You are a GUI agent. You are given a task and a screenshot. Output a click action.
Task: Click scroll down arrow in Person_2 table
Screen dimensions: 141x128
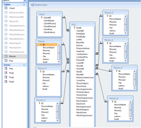[x=57, y=121]
